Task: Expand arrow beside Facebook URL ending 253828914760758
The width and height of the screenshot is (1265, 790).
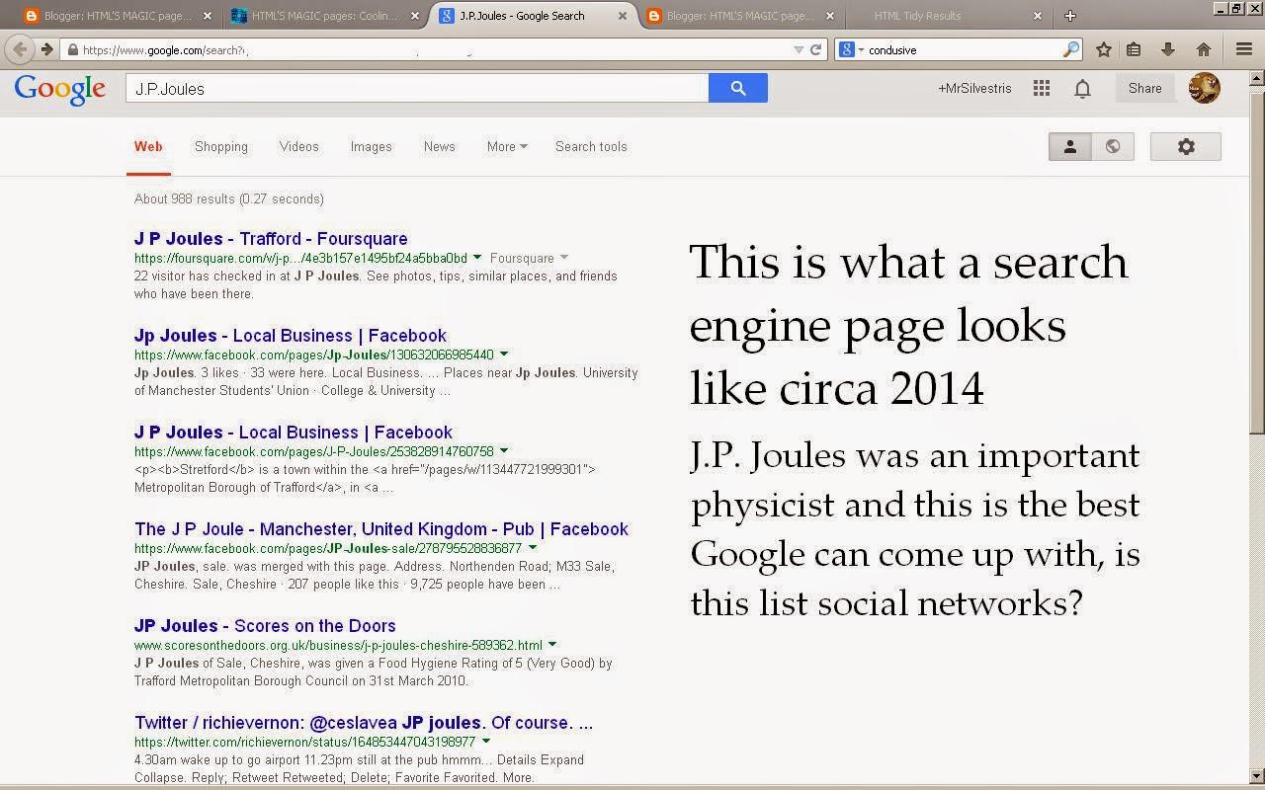Action: click(504, 451)
